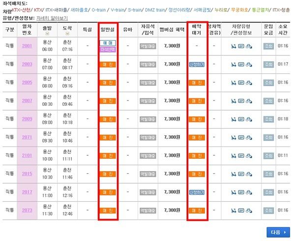Viewport: 295px width, 241px height.
Task: Click the seat icon in train 2005 row
Action: 234,83
